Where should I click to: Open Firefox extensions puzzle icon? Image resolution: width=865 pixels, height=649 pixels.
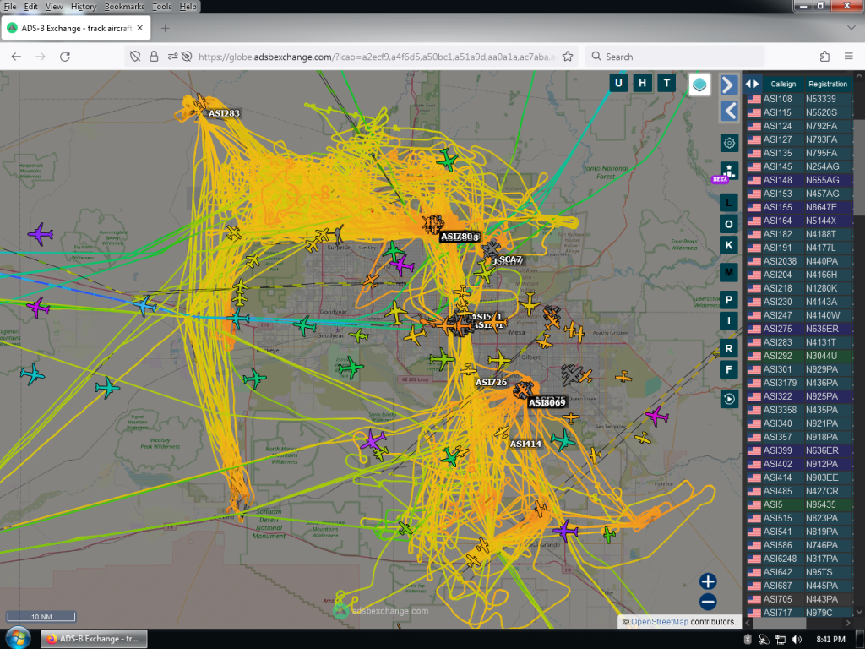pyautogui.click(x=824, y=57)
